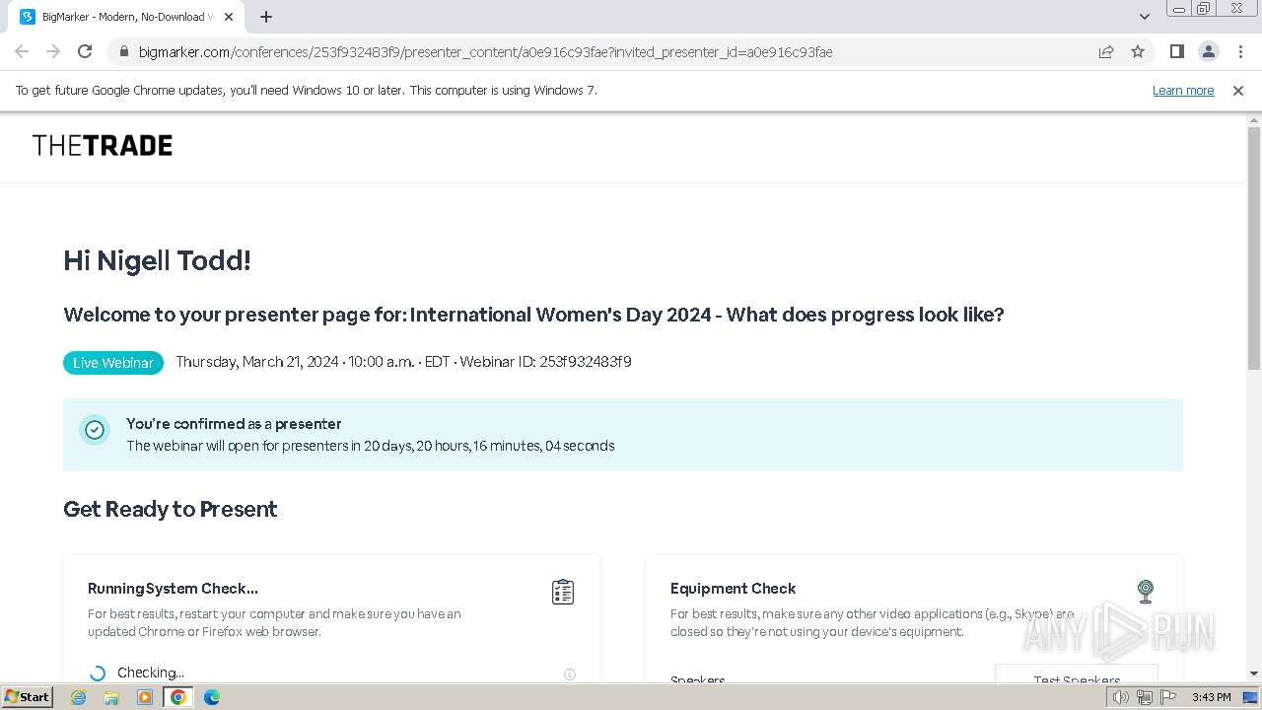
Task: Reload the BigMarker page
Action: tap(85, 51)
